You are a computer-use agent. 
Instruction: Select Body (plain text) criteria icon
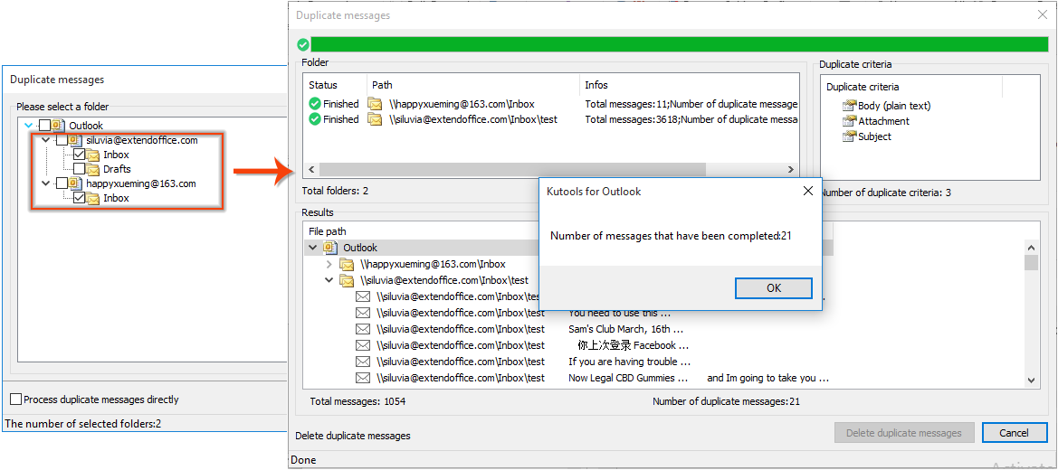click(x=849, y=106)
